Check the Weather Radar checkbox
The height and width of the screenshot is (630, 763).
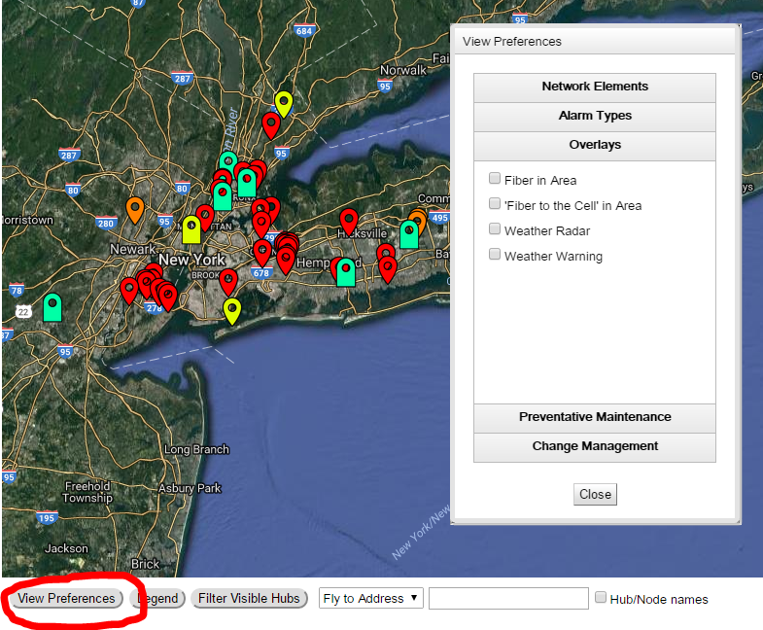click(495, 229)
